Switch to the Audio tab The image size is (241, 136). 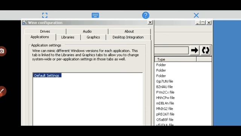click(87, 31)
